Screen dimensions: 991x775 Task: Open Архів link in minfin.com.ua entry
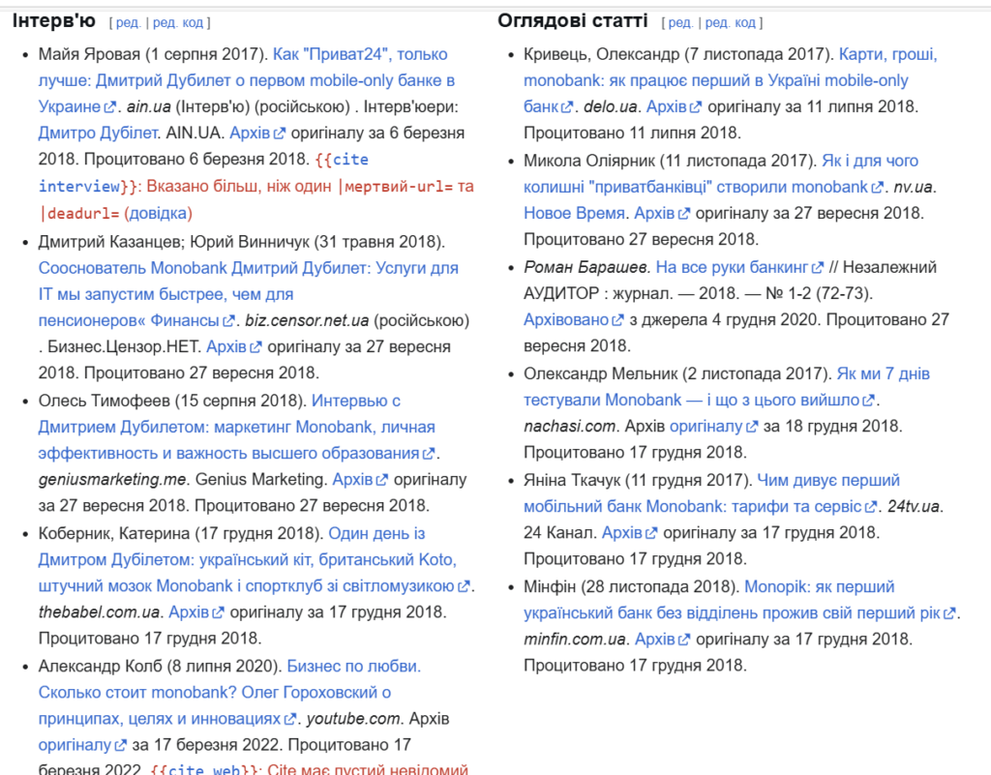tap(662, 640)
